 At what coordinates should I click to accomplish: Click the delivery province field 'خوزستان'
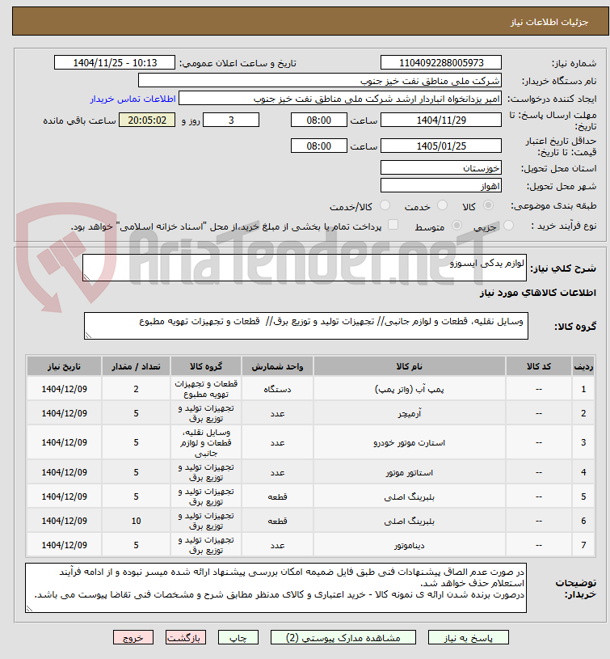[441, 168]
